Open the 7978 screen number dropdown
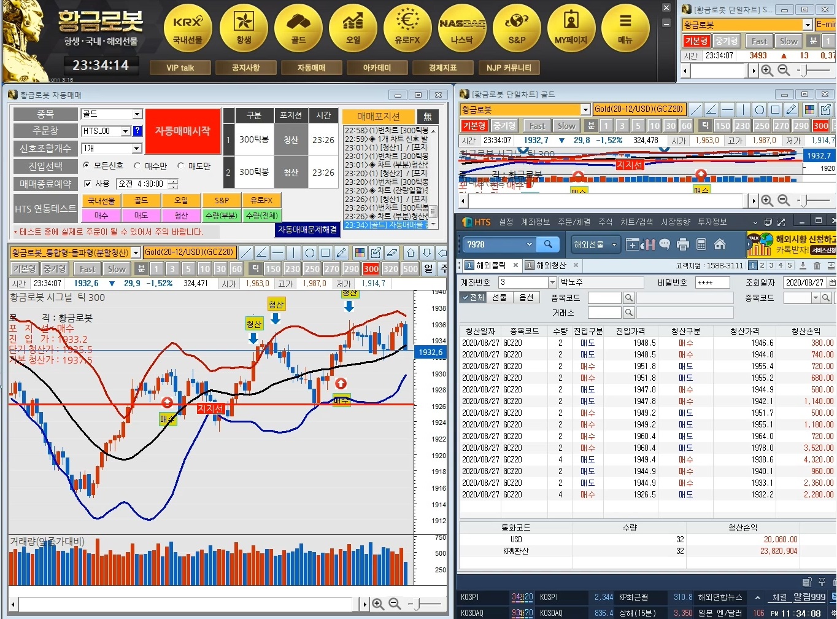This screenshot has height=619, width=837. (x=530, y=244)
